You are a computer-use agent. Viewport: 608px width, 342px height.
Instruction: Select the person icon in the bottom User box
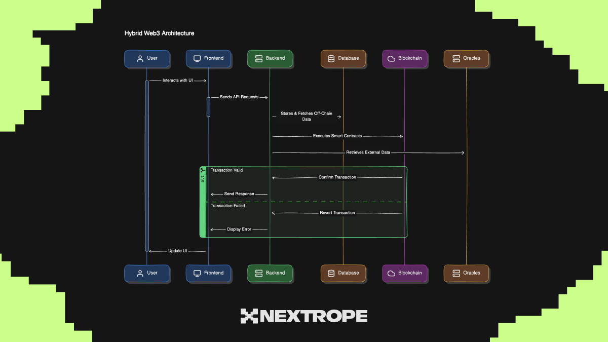(x=140, y=273)
